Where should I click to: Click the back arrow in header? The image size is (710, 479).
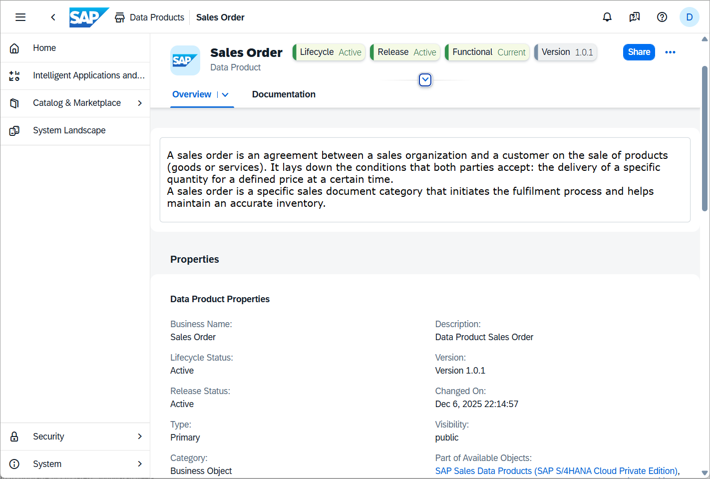pyautogui.click(x=53, y=17)
